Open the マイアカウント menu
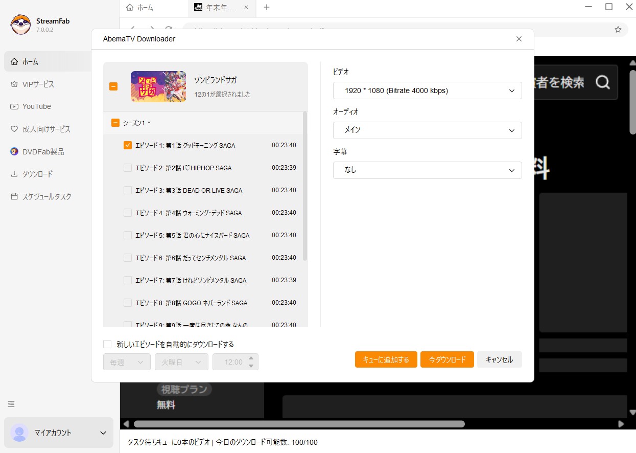The image size is (636, 453). click(58, 433)
